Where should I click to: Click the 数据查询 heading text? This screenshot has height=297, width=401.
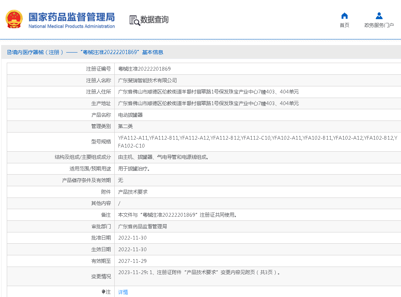point(155,20)
